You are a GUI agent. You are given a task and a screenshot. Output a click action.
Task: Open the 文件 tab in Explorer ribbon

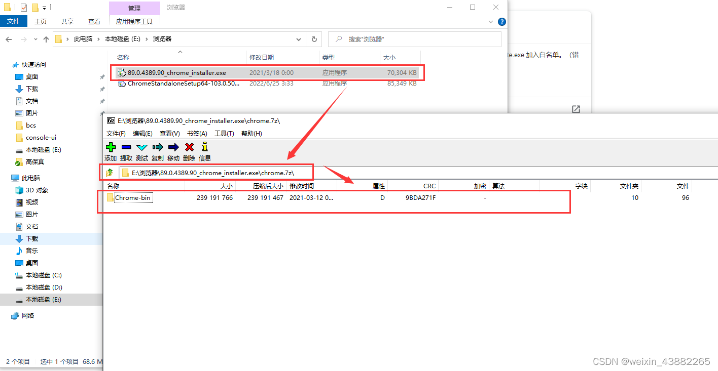tap(13, 21)
